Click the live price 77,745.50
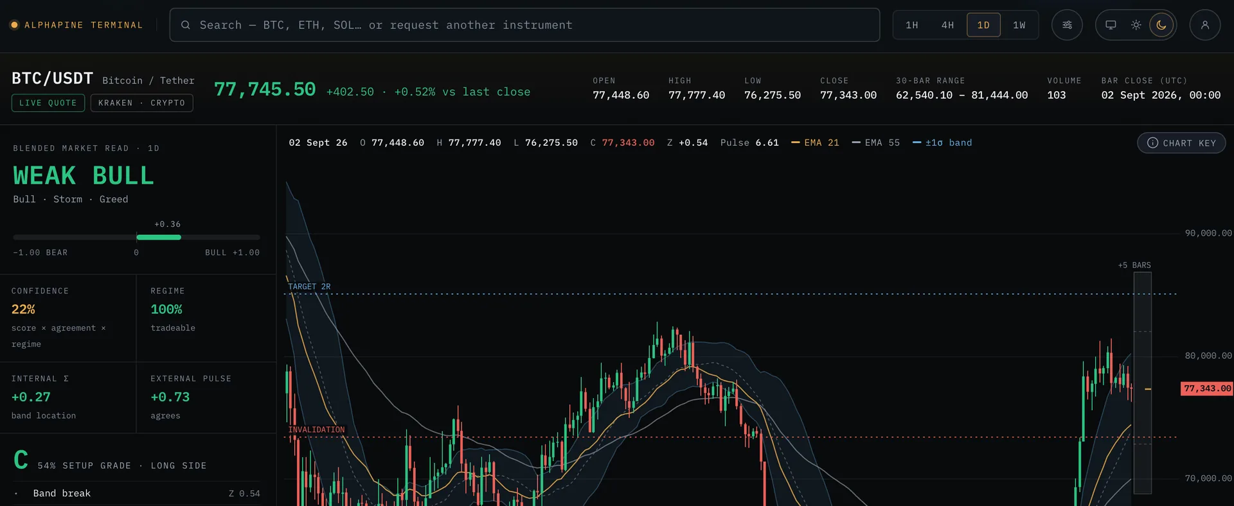 [265, 89]
